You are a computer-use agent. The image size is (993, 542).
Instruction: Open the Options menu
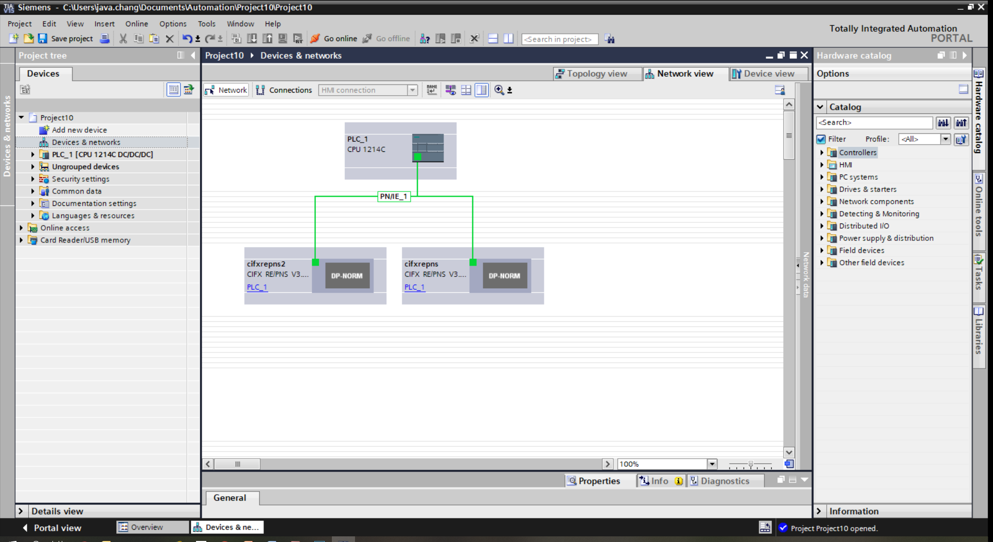coord(173,24)
